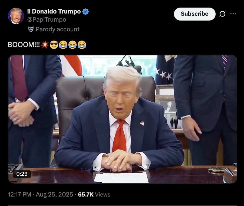Click the Aug 25, 2025 date

coord(54,194)
